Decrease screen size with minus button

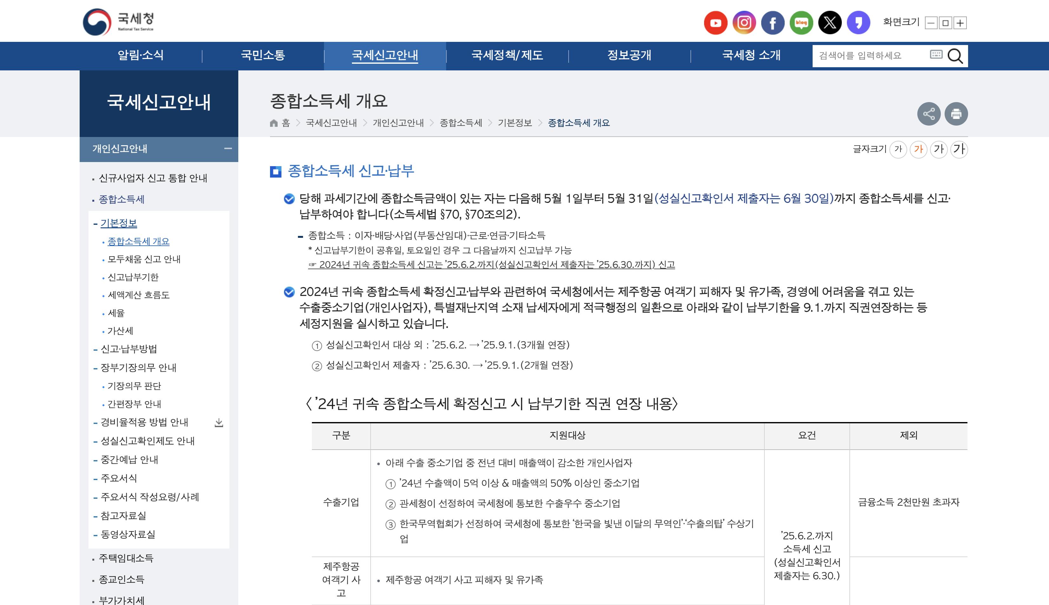pyautogui.click(x=931, y=23)
